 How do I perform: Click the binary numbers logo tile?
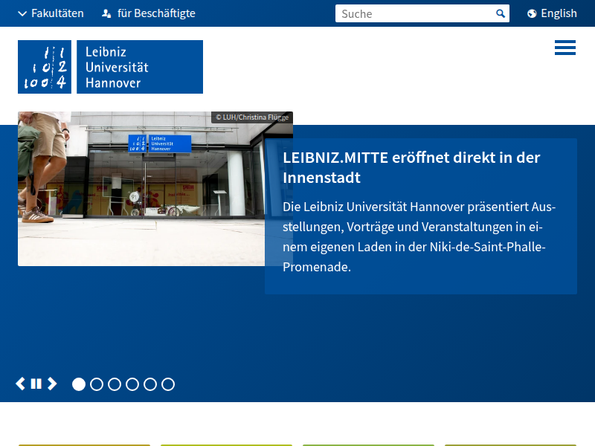pyautogui.click(x=45, y=67)
